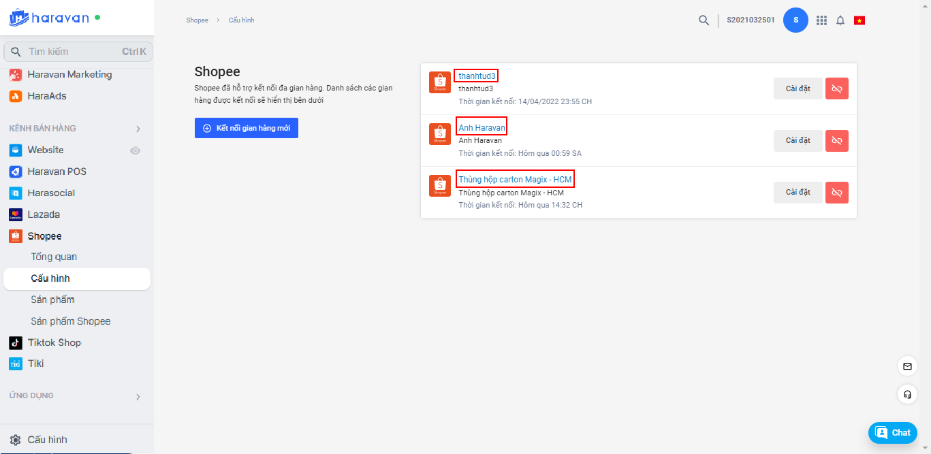Click the Cấu hình breadcrumb text
The height and width of the screenshot is (454, 931).
[x=242, y=20]
